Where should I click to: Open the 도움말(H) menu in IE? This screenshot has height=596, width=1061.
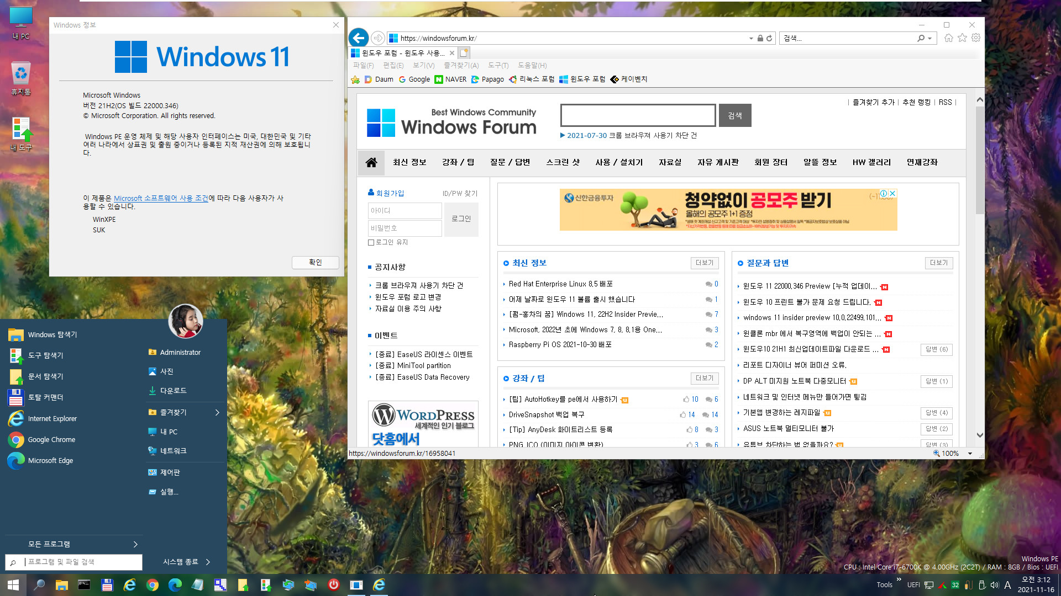[x=532, y=65]
